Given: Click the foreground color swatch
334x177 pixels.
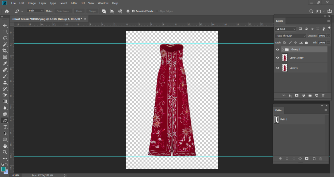Looking at the screenshot, I should pos(3,169).
